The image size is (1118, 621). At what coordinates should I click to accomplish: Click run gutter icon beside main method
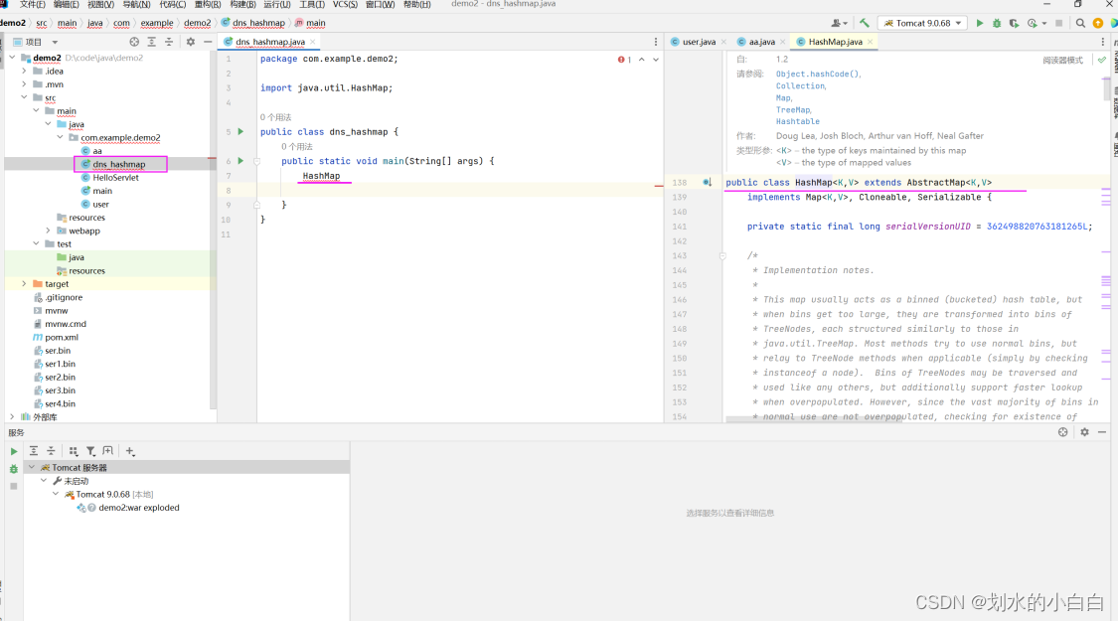point(240,160)
